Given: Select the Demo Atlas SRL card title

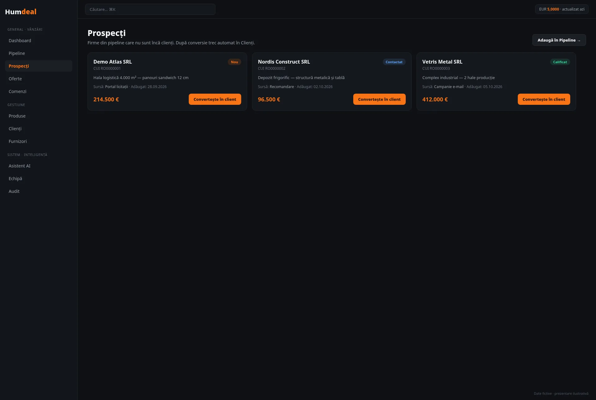Looking at the screenshot, I should pos(113,62).
